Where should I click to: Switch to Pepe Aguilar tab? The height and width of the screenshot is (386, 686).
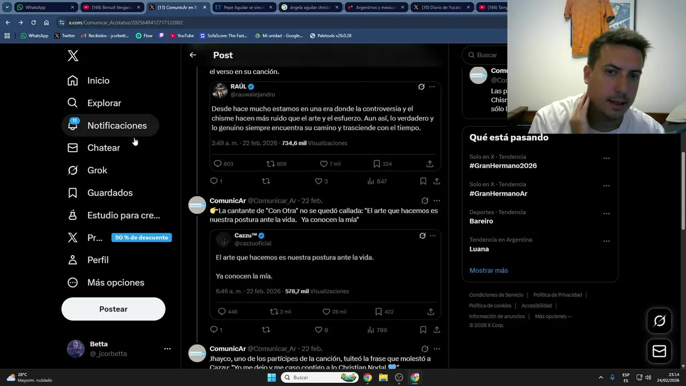click(x=244, y=8)
